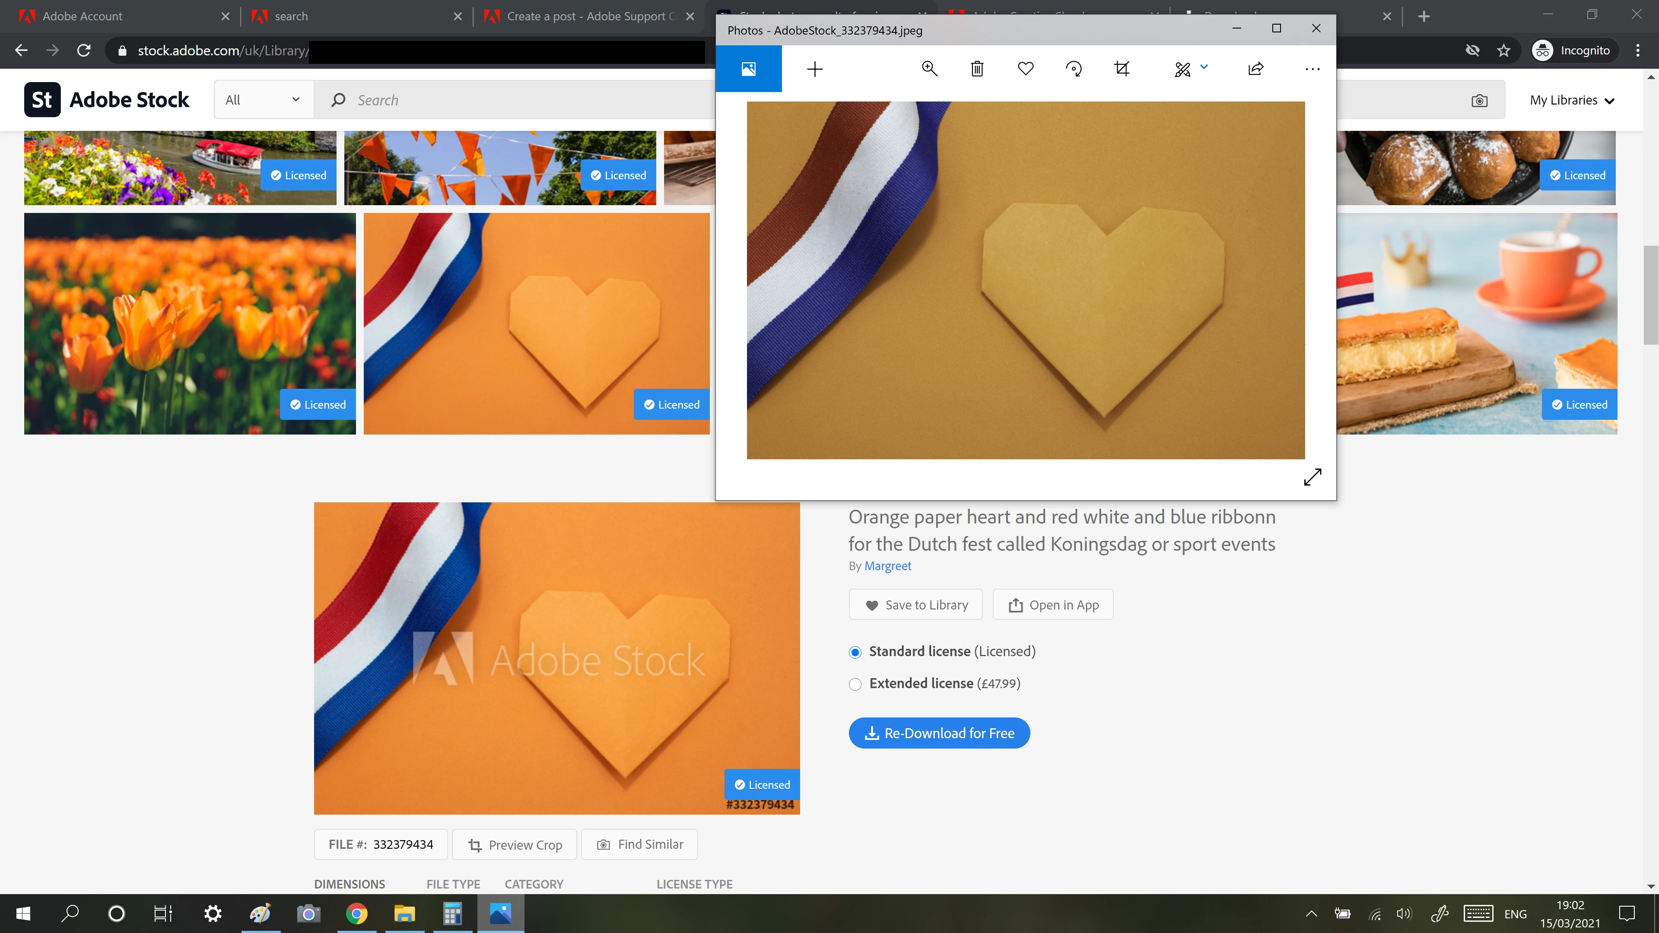Click the Re-Download for Free button

click(939, 733)
